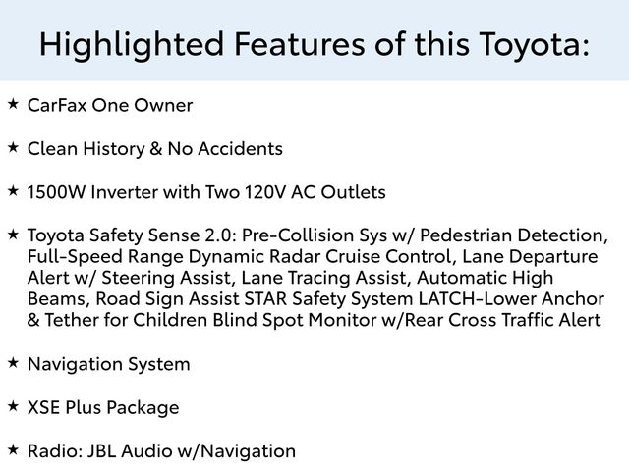Click the star beside CarFax One Owner
Screen dimensions: 629x471
click(13, 104)
